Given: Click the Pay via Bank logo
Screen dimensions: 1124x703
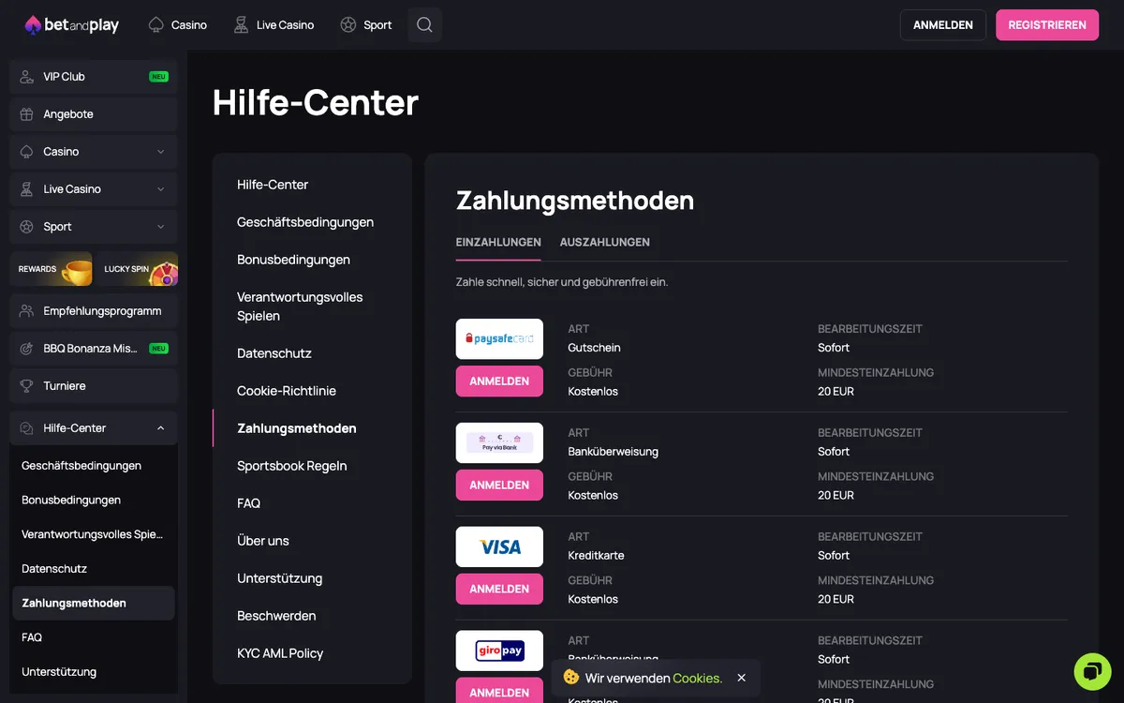Looking at the screenshot, I should (x=499, y=443).
